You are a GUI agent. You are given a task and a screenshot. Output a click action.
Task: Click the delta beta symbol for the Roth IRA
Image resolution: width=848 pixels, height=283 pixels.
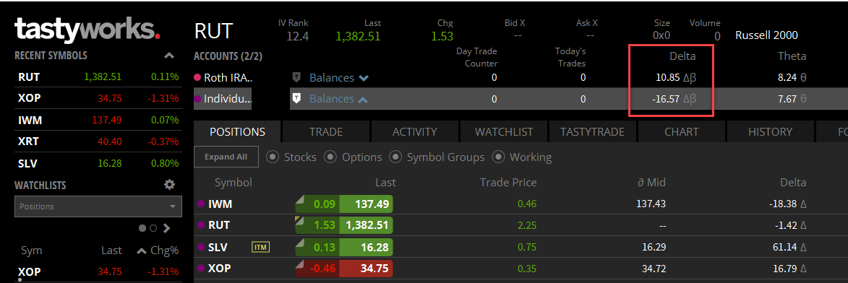click(690, 78)
